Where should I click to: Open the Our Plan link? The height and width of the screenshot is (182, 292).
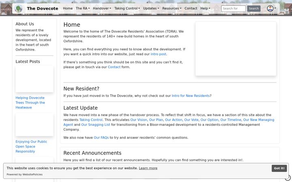[156, 120]
